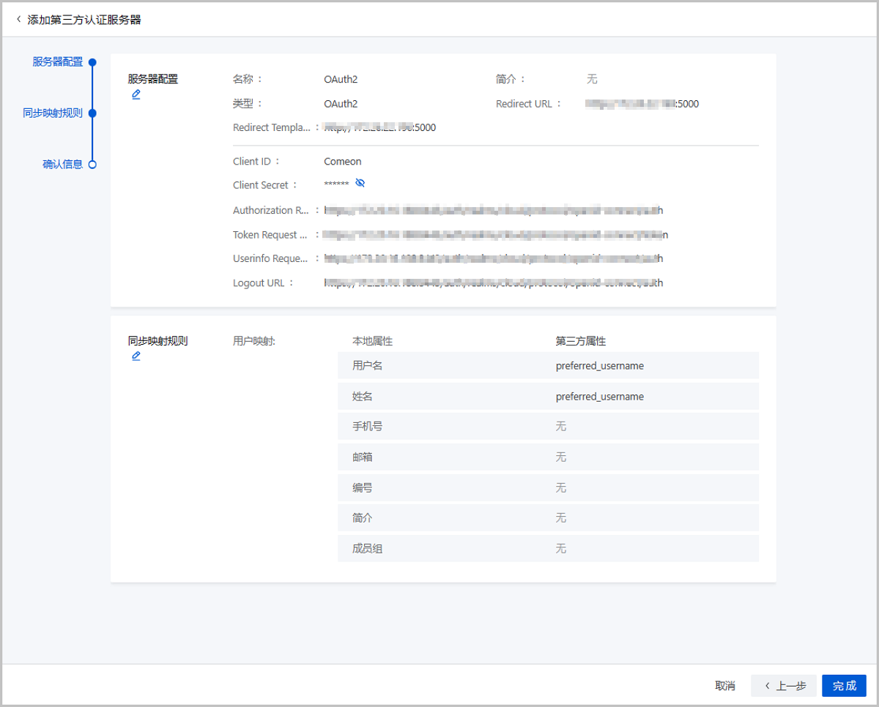Click the 取消 button
The image size is (879, 707).
click(725, 686)
